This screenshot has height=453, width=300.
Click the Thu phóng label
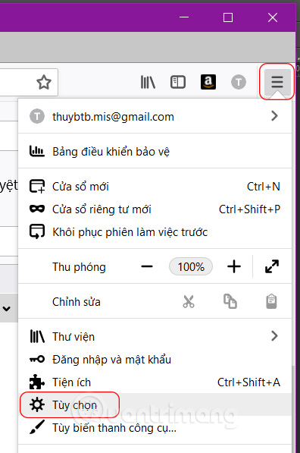79,267
